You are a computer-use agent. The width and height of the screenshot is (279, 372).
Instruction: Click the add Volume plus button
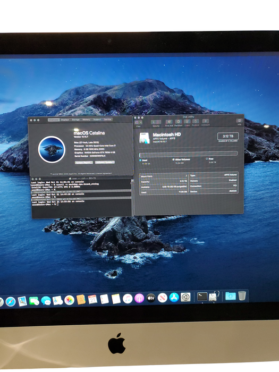(153, 122)
